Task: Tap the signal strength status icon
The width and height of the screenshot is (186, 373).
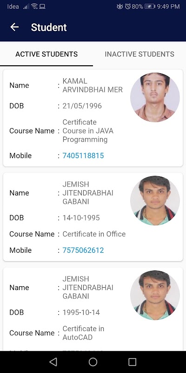Action: click(26, 7)
